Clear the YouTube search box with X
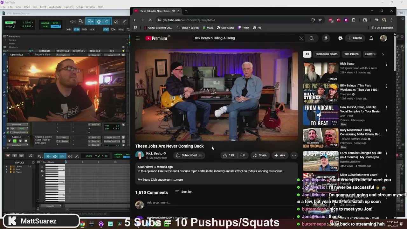 [x=301, y=38]
